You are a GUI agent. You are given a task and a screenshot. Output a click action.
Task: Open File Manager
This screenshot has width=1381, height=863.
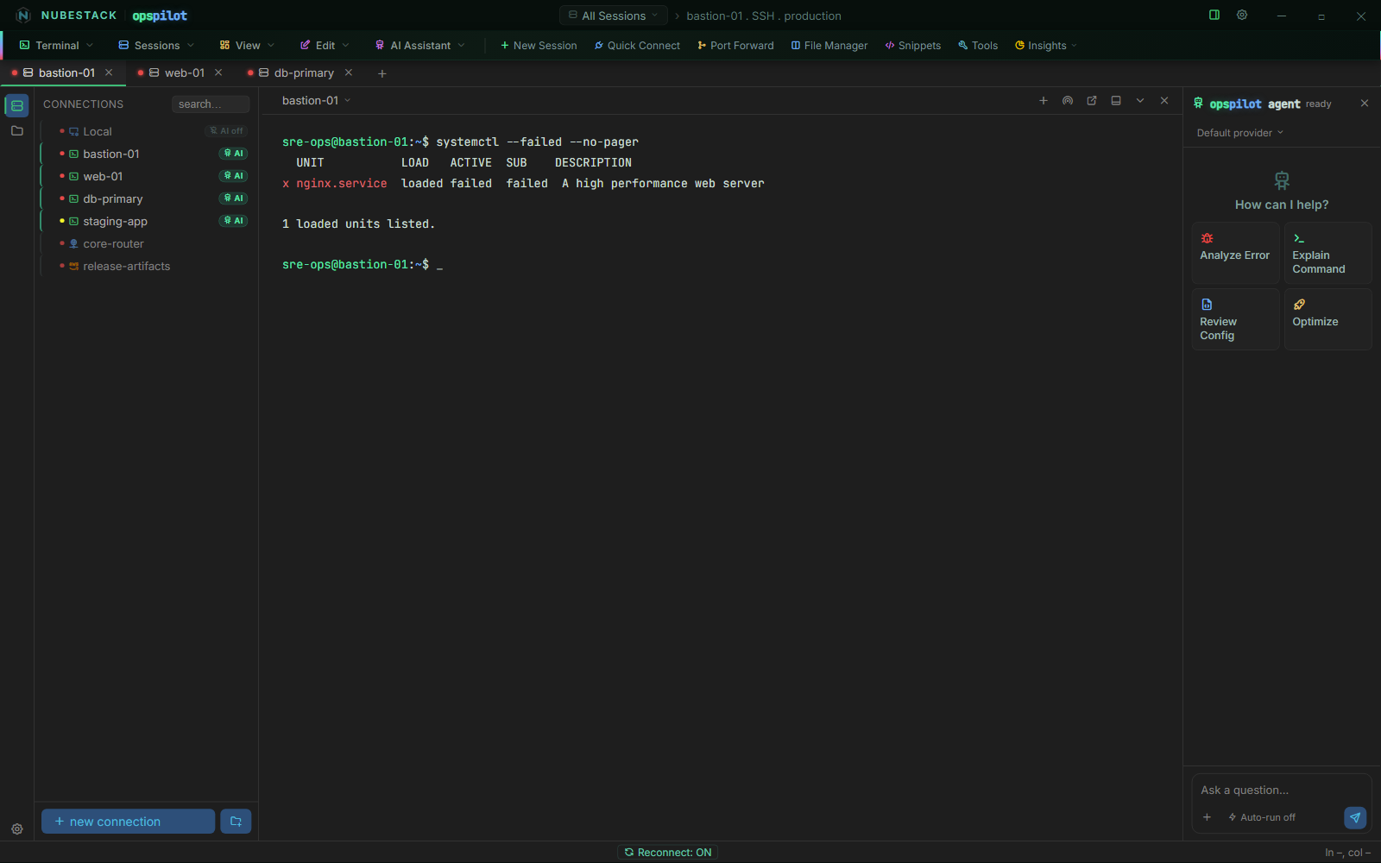829,46
